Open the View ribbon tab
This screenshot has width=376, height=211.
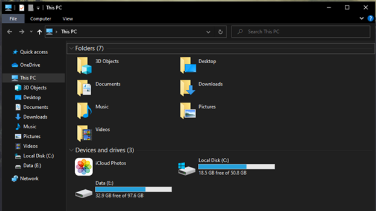[68, 19]
